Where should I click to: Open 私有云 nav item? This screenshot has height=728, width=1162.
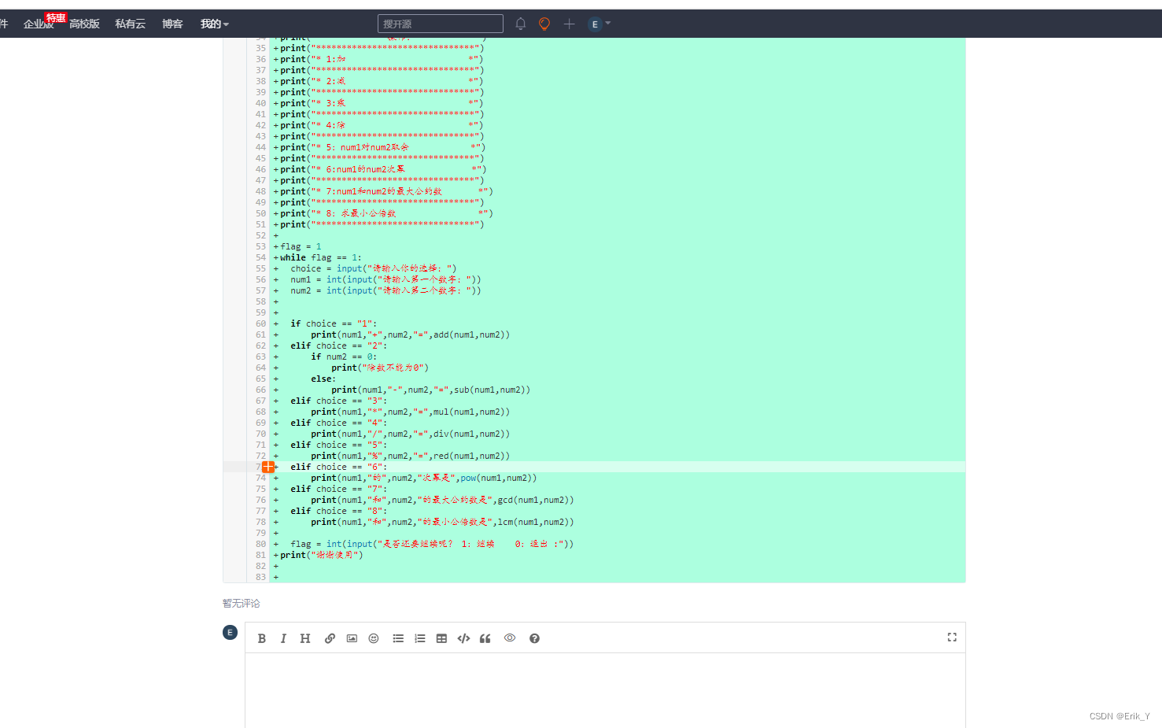(131, 24)
